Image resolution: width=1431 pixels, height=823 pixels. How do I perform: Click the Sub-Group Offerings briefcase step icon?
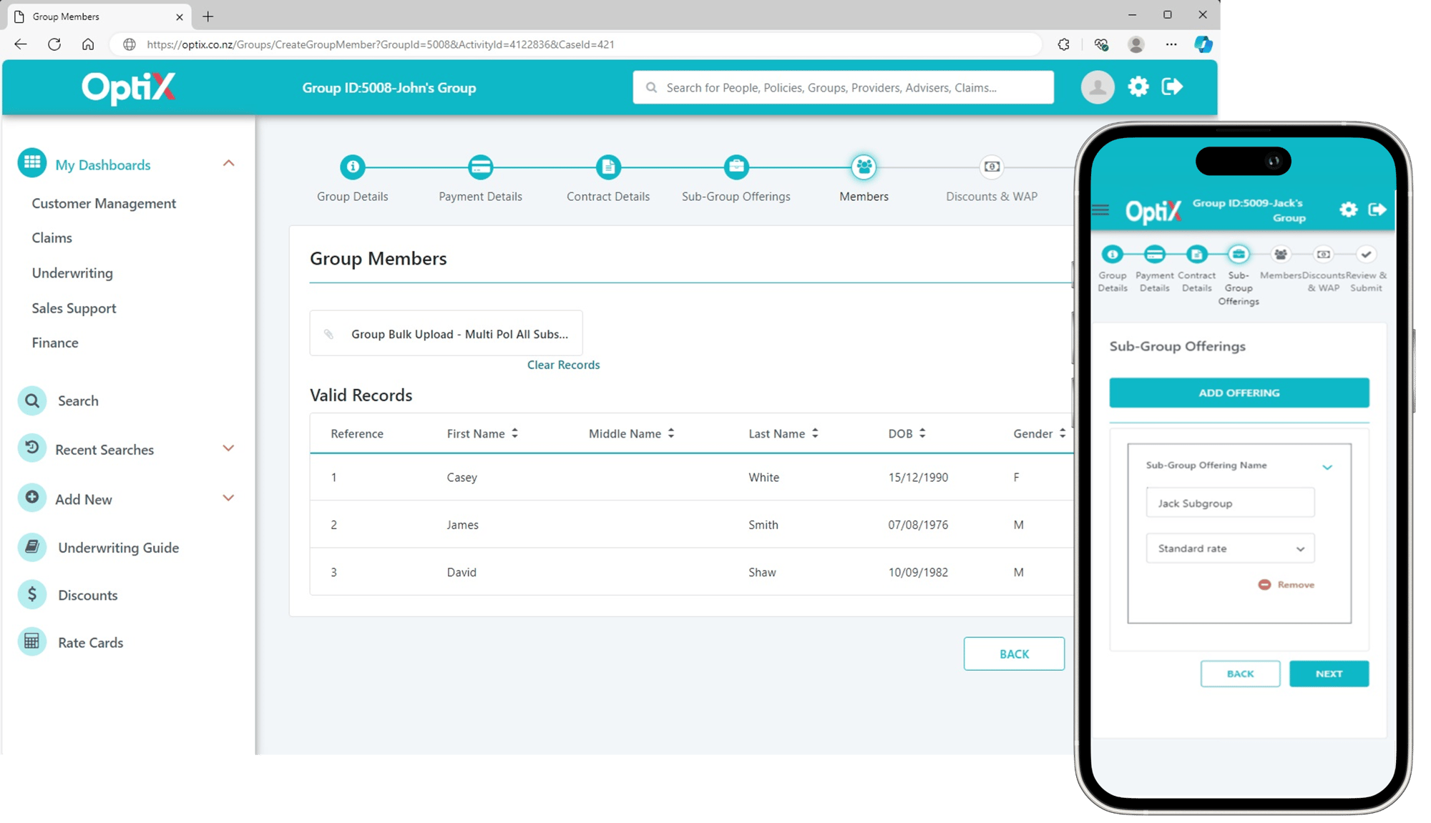(x=736, y=167)
